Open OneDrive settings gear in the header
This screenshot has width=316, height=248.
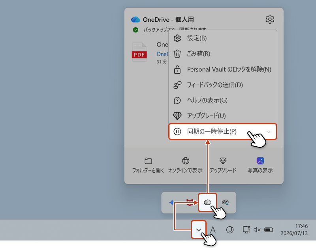pyautogui.click(x=270, y=19)
